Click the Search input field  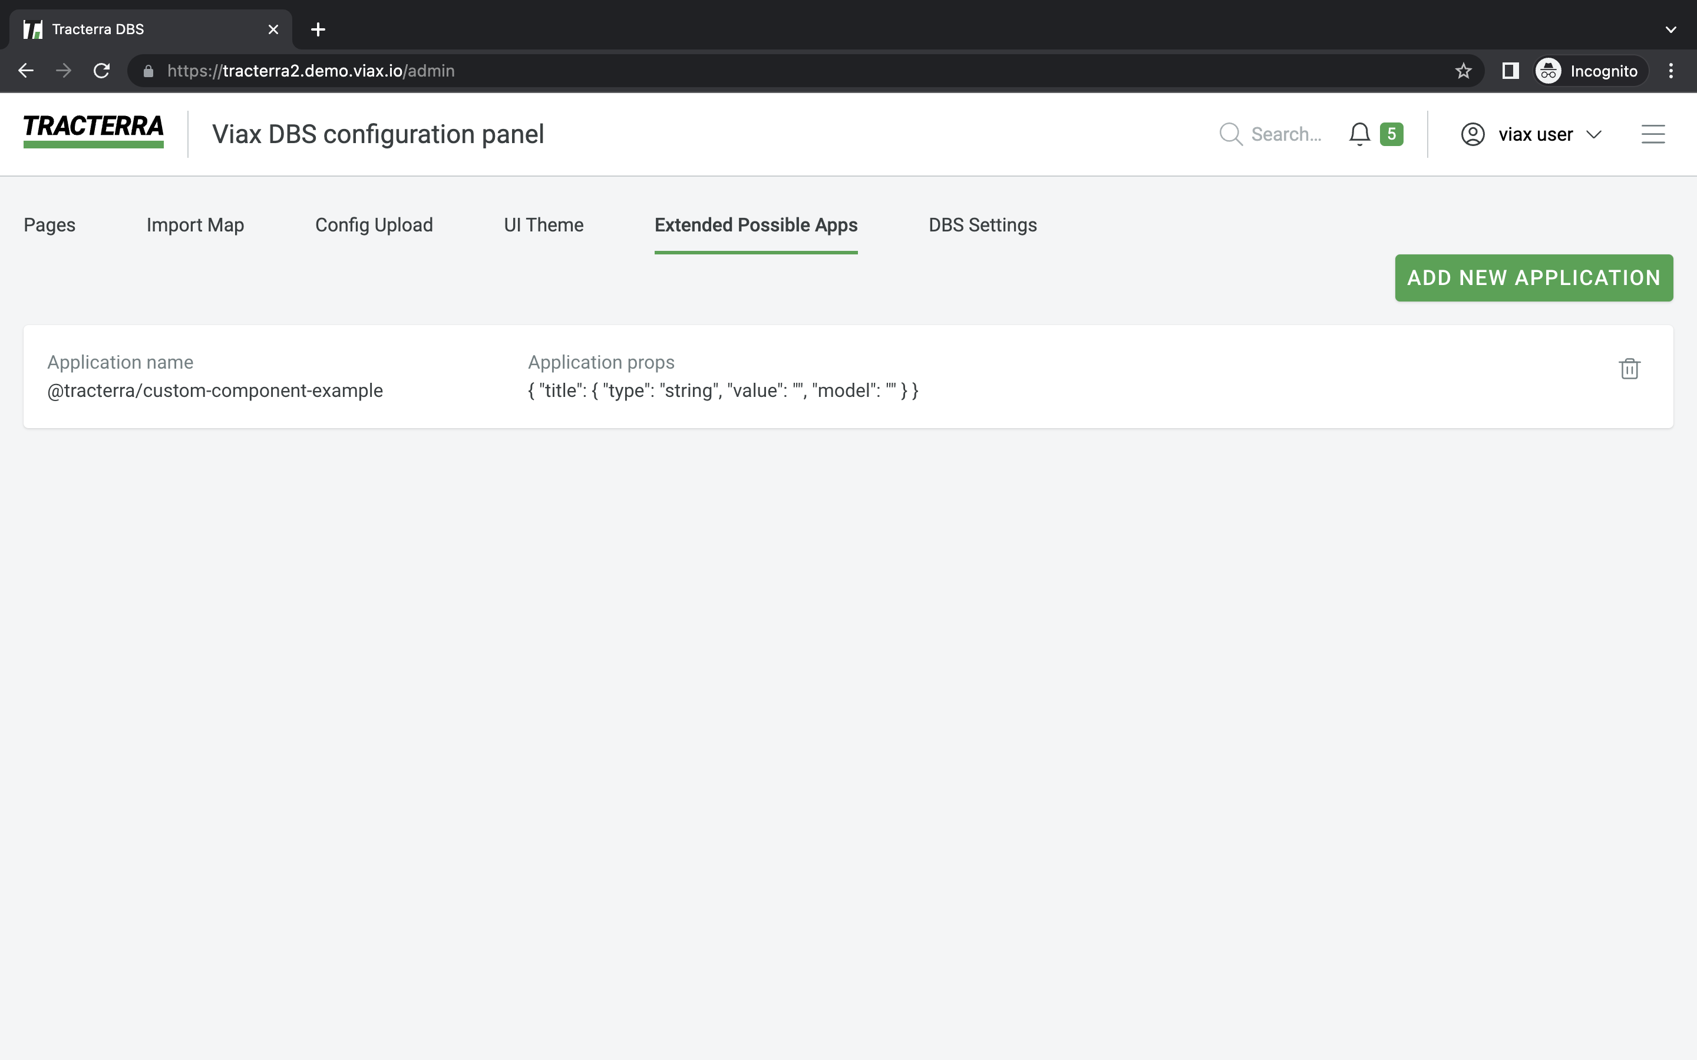[x=1286, y=134]
